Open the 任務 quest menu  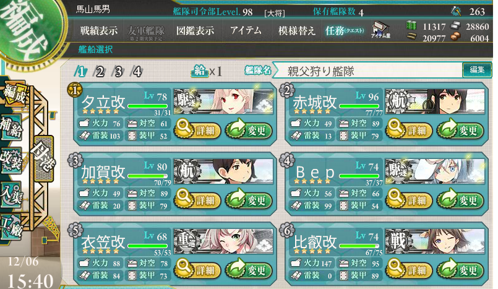345,30
